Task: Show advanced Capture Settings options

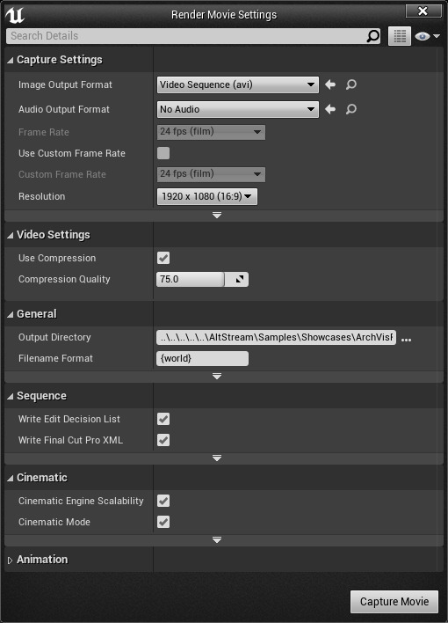Action: tap(217, 216)
